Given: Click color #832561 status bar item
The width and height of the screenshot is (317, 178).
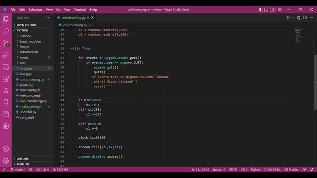Looking at the screenshot, I should (60, 169).
